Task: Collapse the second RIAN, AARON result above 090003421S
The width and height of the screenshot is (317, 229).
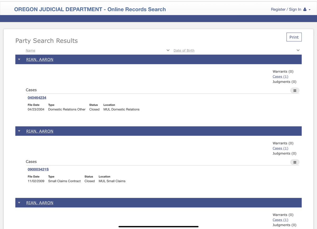Action: pyautogui.click(x=19, y=131)
